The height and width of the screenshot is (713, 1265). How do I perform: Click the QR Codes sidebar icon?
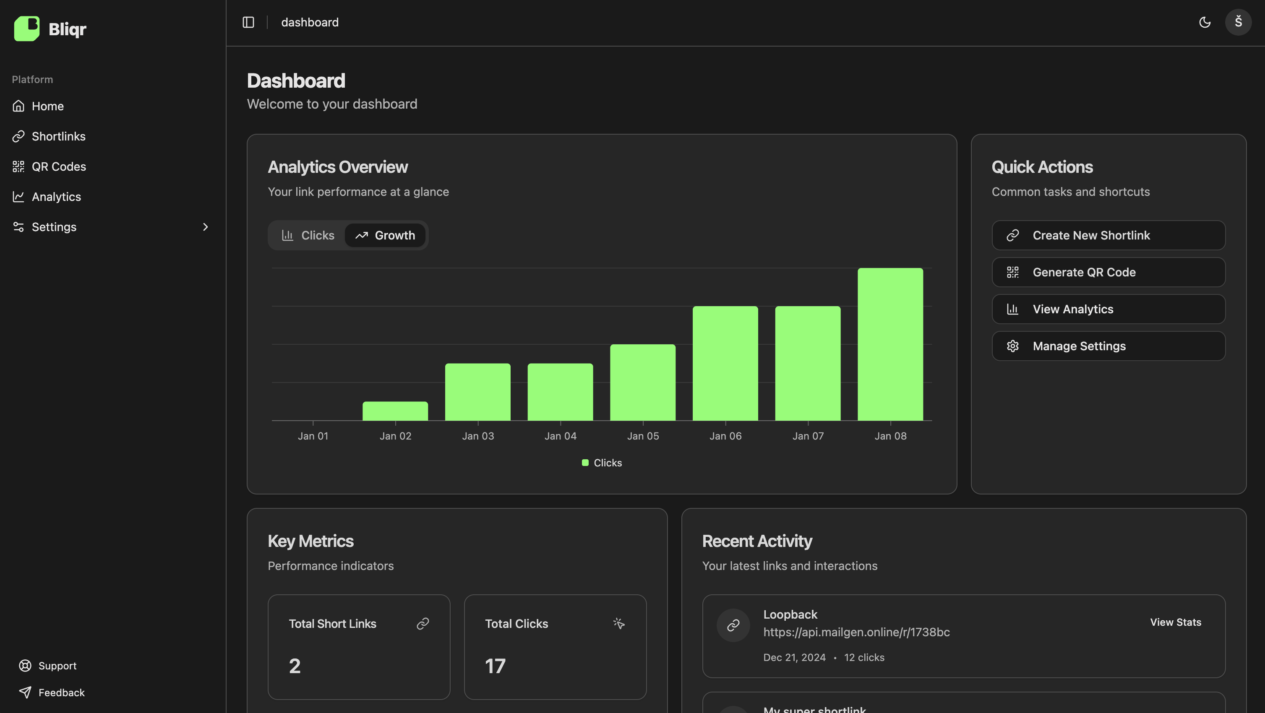click(x=18, y=167)
